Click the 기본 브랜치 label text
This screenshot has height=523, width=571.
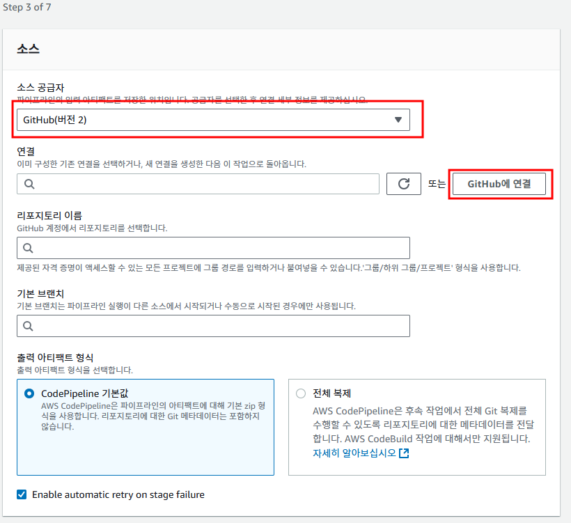coord(40,294)
